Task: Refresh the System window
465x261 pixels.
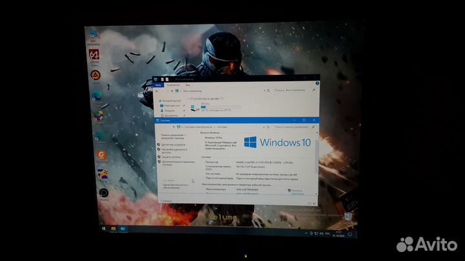Action: [268, 127]
